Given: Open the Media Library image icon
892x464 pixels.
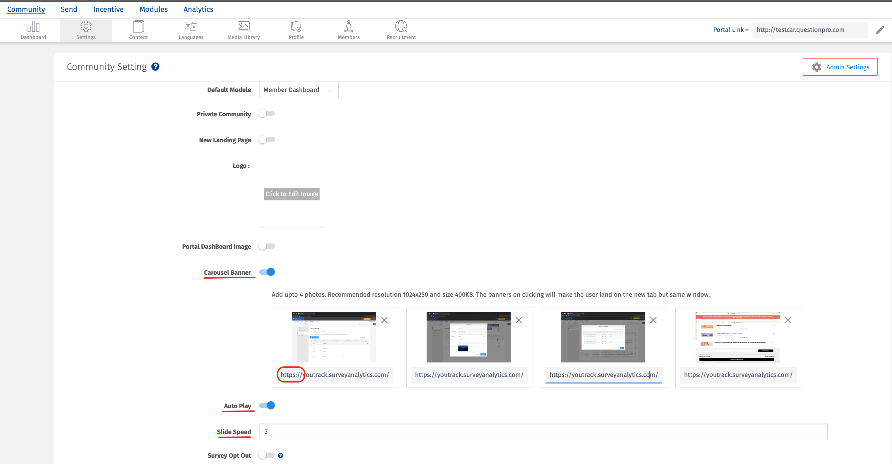Looking at the screenshot, I should tap(243, 26).
